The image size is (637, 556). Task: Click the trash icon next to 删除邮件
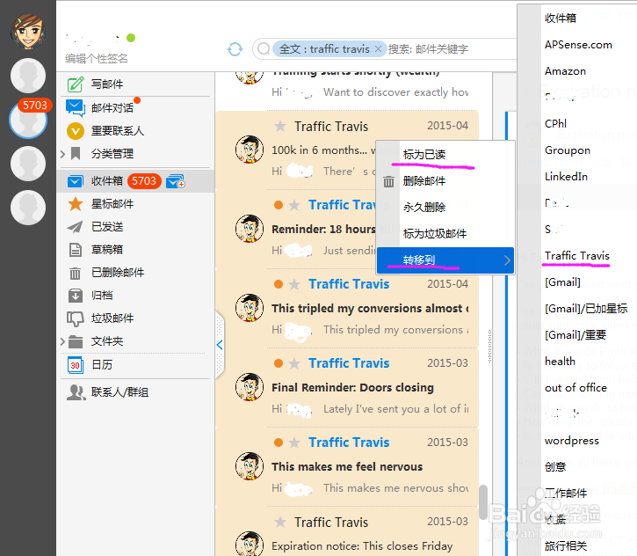pyautogui.click(x=388, y=181)
